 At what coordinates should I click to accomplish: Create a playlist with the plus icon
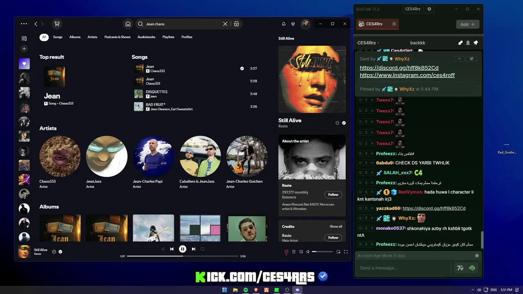[24, 49]
